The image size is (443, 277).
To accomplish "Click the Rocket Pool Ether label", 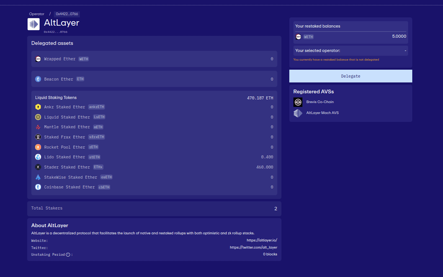I will click(x=65, y=147).
